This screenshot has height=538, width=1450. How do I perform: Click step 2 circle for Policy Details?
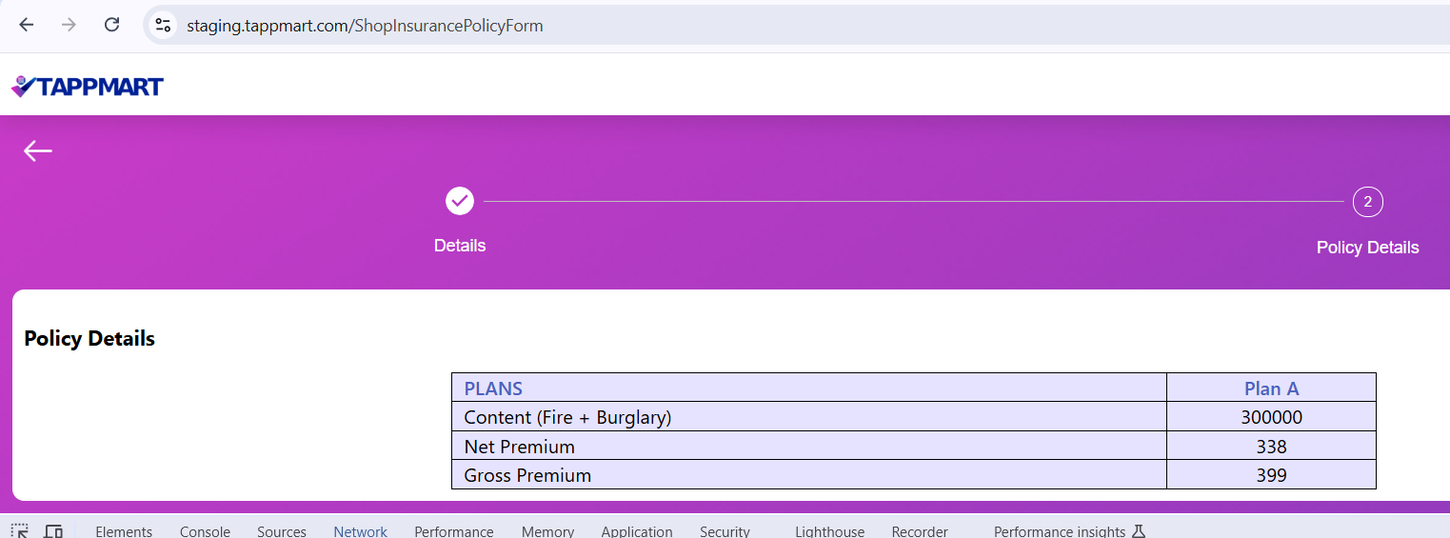[x=1367, y=202]
